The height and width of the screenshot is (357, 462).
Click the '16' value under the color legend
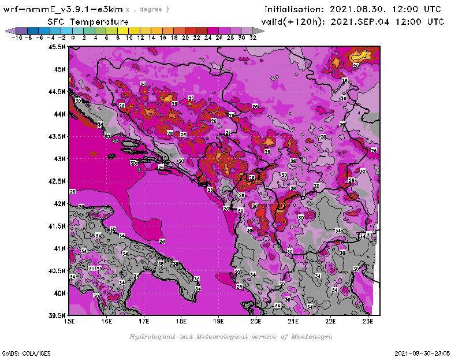[x=163, y=38]
